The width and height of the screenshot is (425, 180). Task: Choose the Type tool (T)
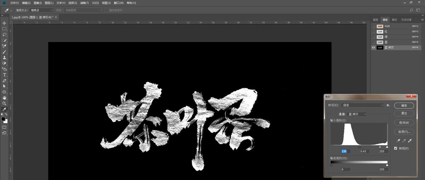pyautogui.click(x=5, y=75)
